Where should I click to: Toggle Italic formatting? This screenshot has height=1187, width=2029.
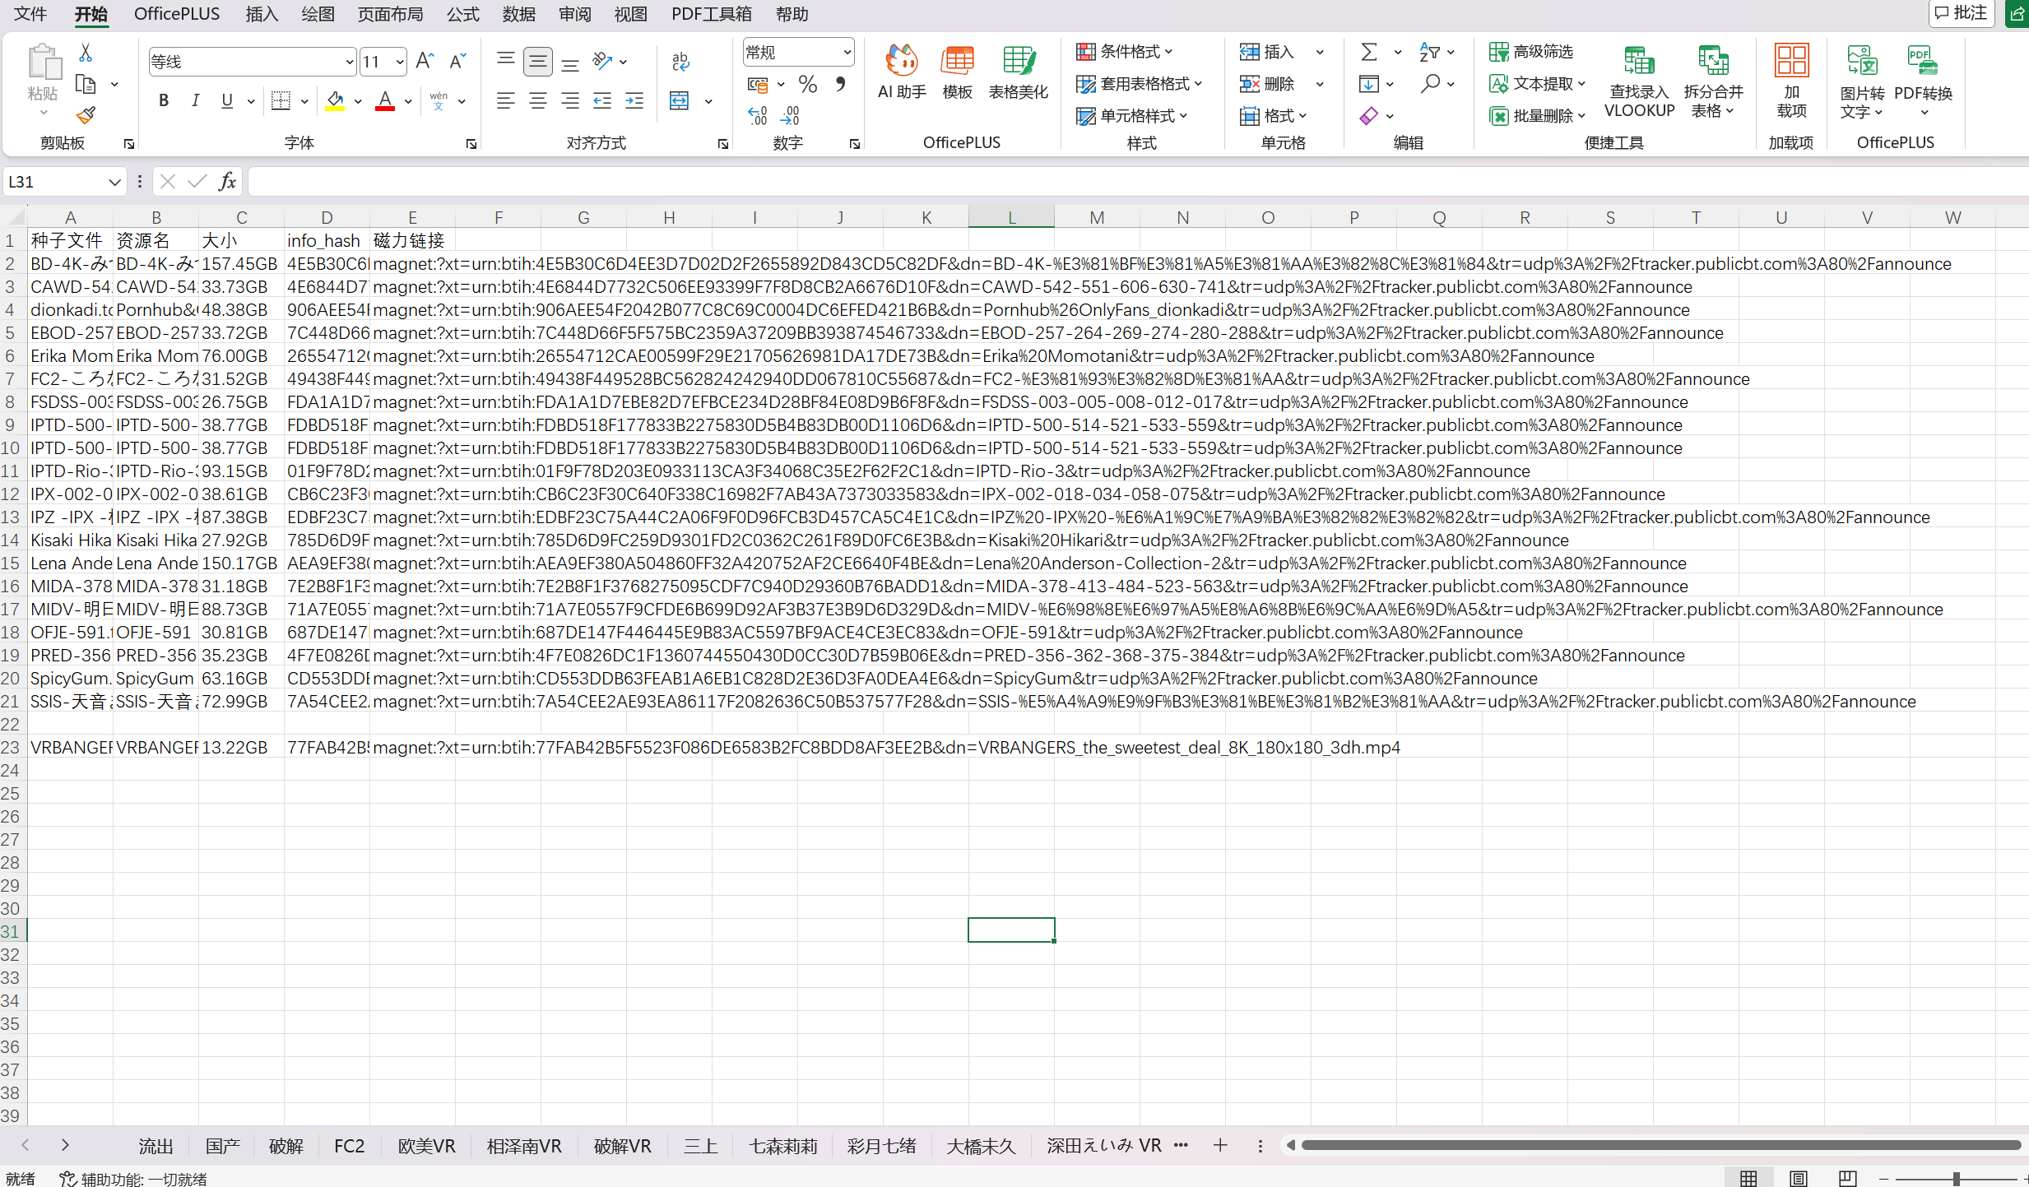[195, 100]
